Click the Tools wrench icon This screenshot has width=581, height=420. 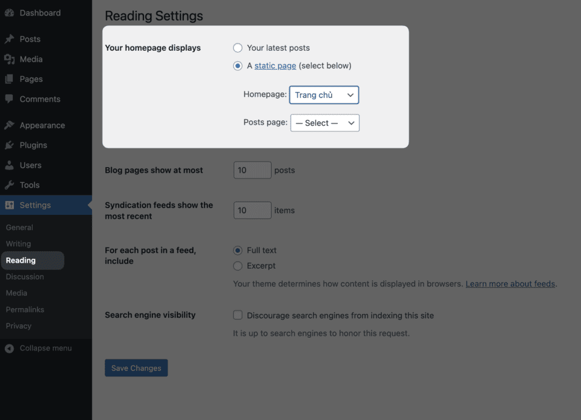point(9,185)
